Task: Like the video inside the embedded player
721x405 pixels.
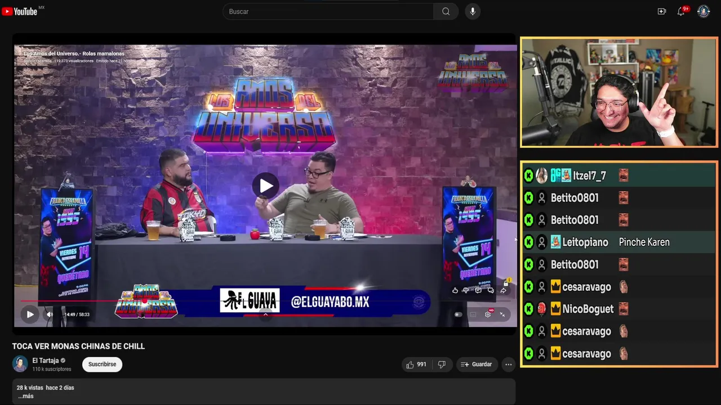Action: (455, 291)
